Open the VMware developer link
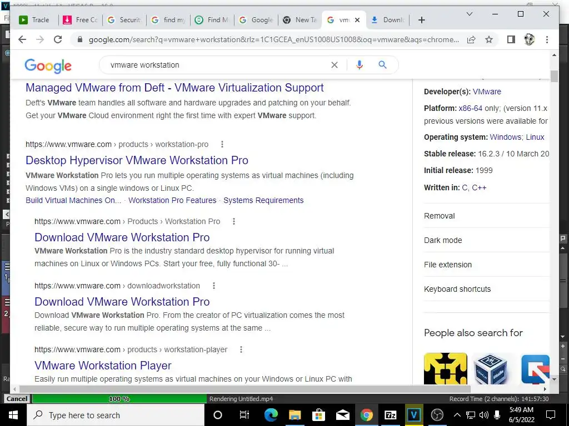 tap(487, 92)
